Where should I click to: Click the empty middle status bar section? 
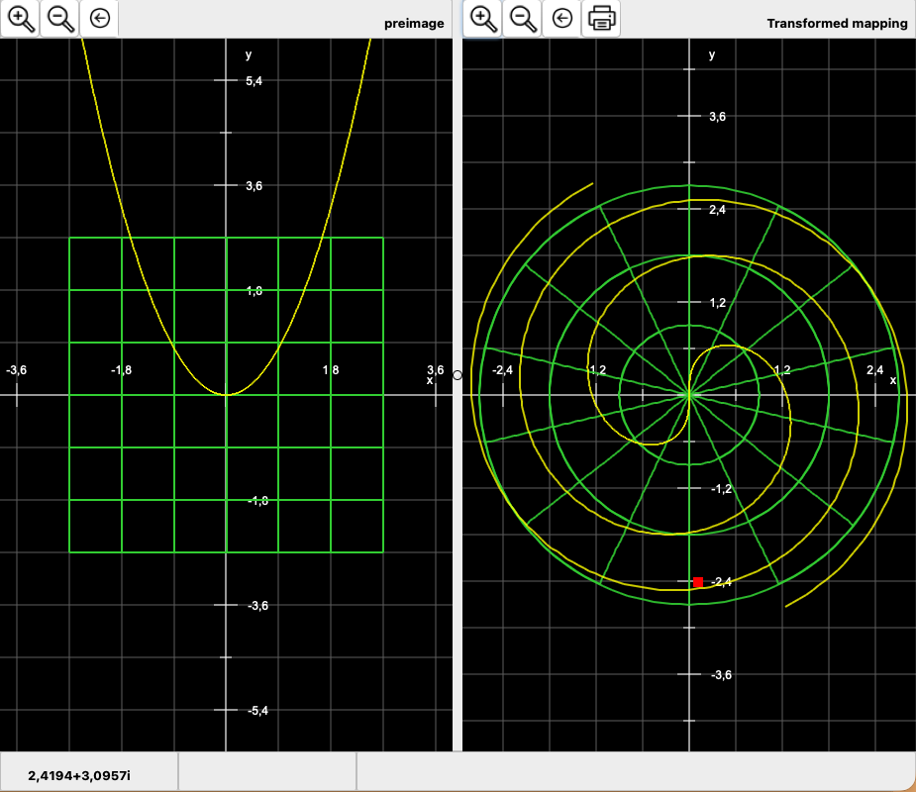click(267, 773)
